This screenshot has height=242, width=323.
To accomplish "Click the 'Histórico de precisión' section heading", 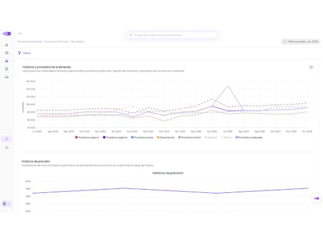I will coord(36,161).
